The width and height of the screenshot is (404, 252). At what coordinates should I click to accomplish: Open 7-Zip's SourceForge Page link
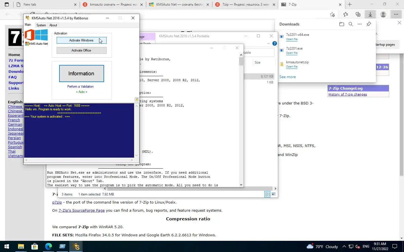(82, 210)
